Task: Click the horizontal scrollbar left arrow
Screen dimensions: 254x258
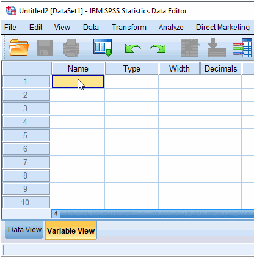Action: point(56,213)
